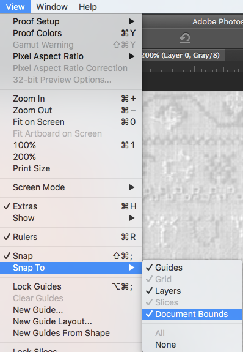Image resolution: width=243 pixels, height=352 pixels.
Task: Expand the Pixel Aspect Ratio submenu
Action: tap(71, 56)
